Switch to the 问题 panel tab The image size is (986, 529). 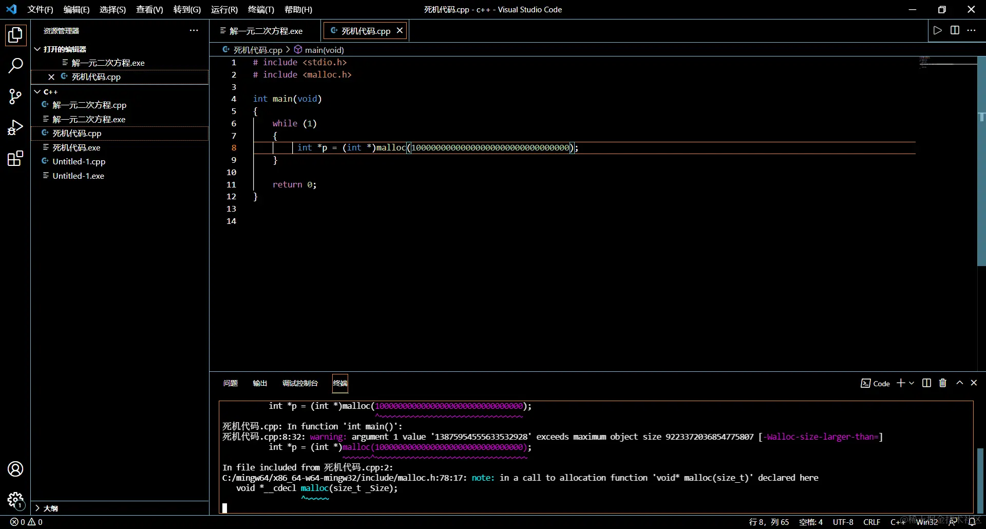[x=231, y=383]
